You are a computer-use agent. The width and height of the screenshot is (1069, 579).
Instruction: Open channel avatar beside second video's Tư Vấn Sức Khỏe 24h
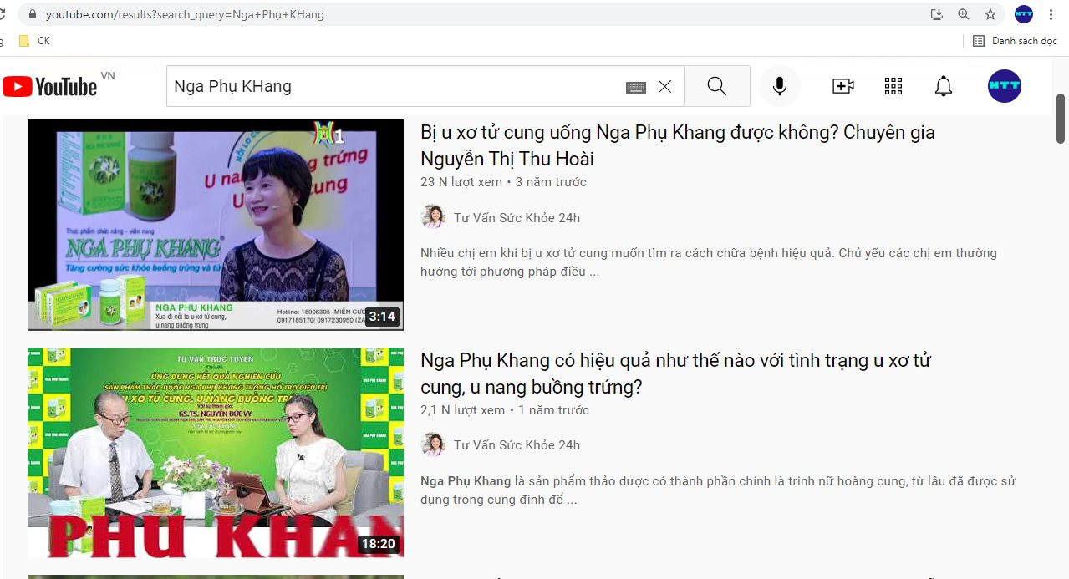(x=433, y=444)
